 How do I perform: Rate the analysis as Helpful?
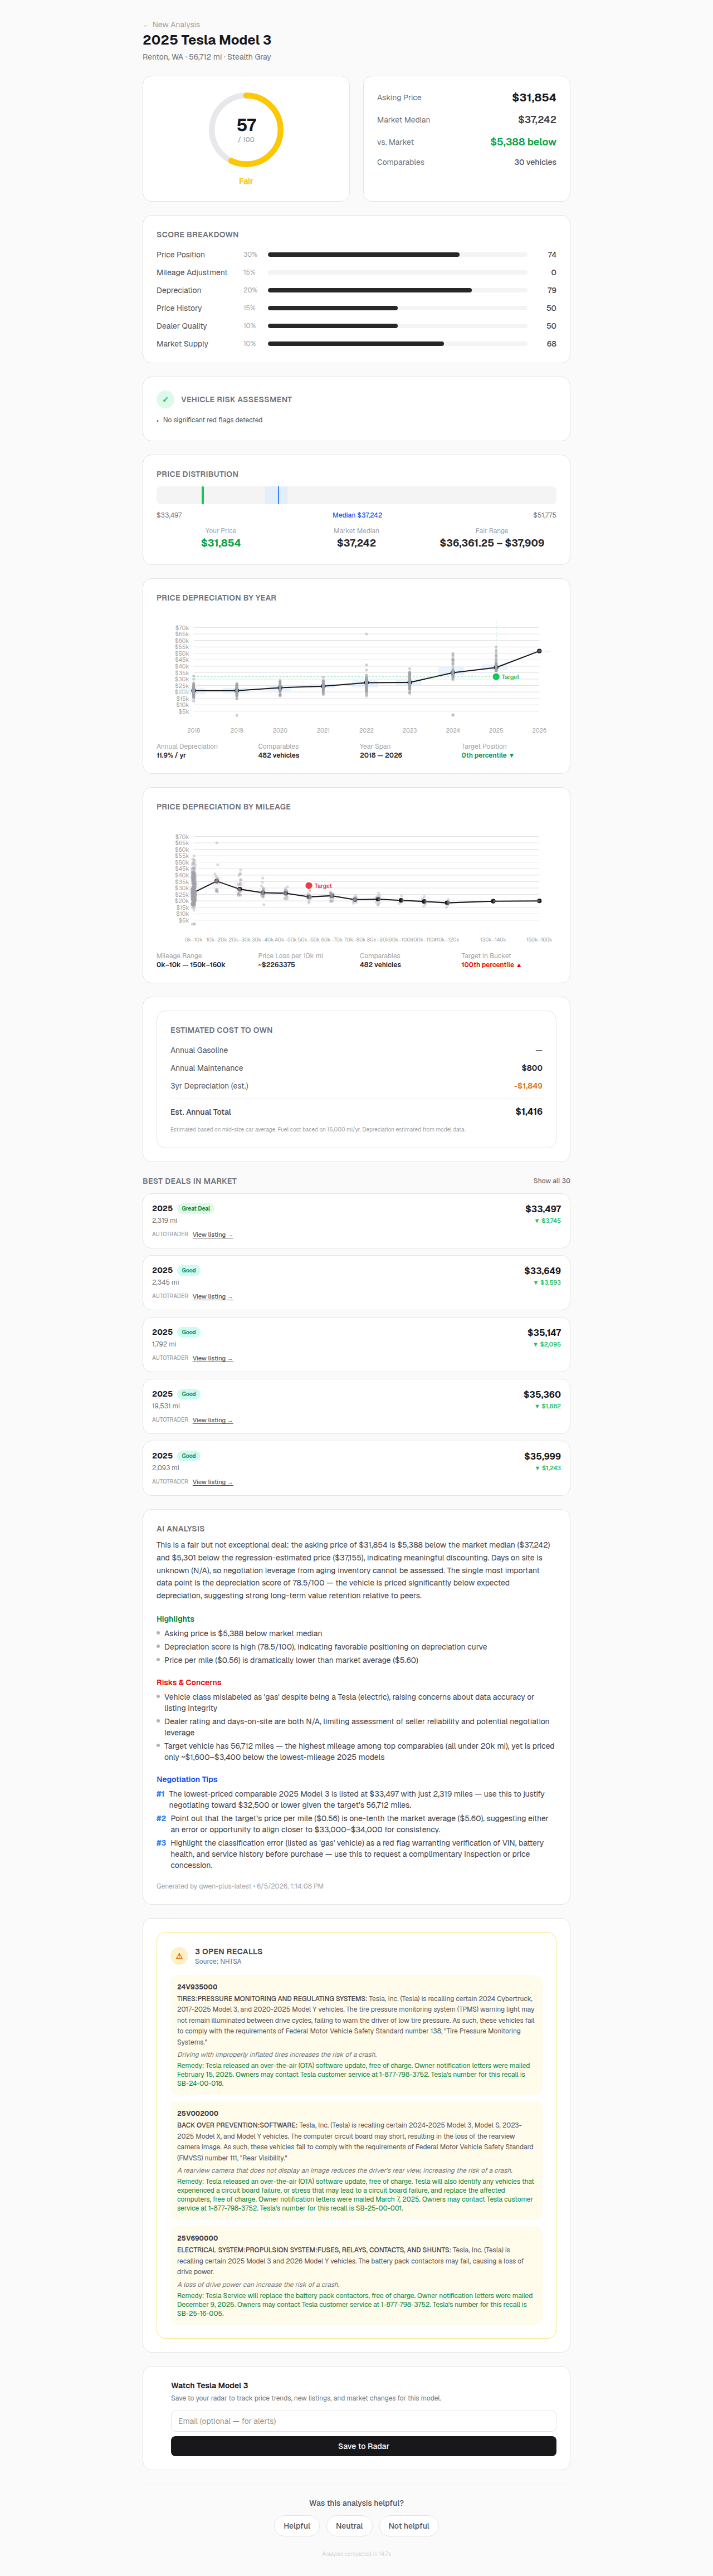coord(297,2526)
